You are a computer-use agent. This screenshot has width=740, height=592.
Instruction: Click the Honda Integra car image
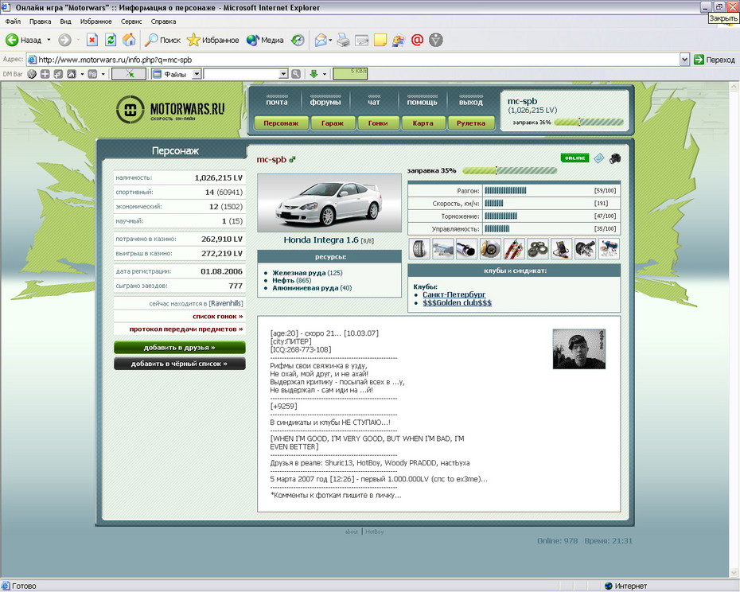[x=329, y=203]
